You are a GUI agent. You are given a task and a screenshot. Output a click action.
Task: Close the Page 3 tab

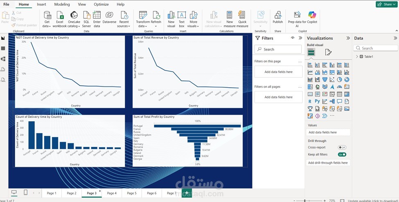tap(100, 191)
